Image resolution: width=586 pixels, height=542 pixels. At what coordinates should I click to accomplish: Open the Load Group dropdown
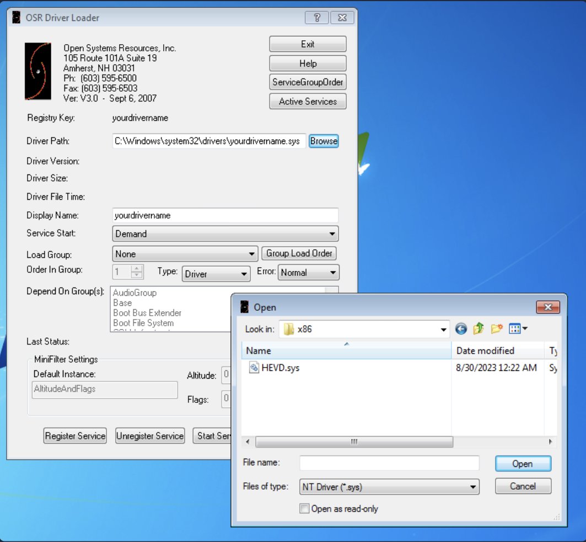tap(185, 254)
